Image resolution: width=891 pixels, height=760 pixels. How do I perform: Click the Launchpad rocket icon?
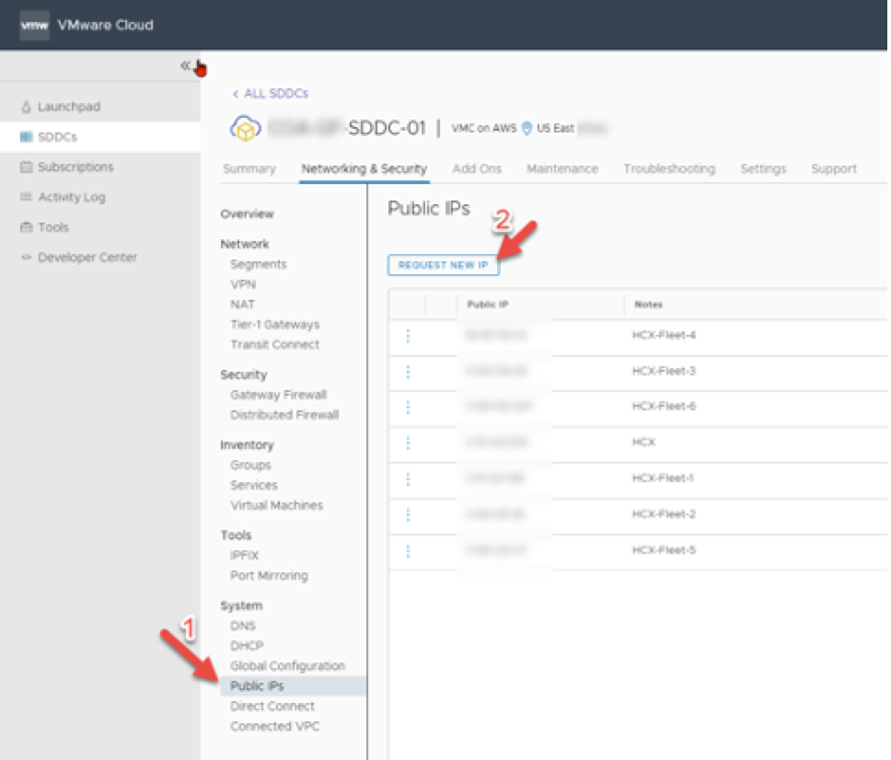click(x=26, y=107)
